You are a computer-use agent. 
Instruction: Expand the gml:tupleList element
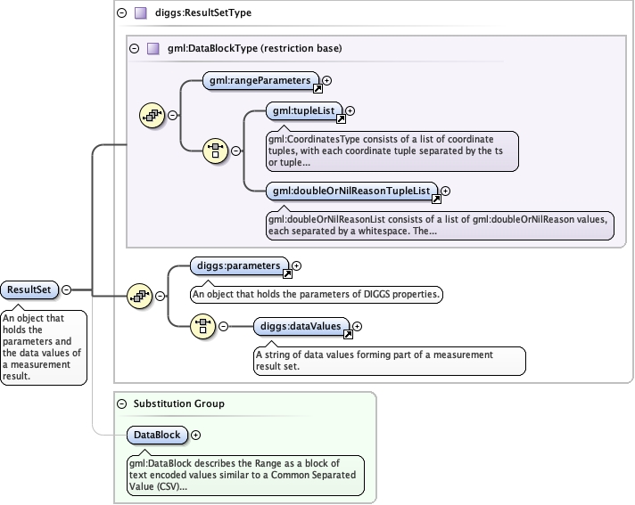tap(350, 110)
